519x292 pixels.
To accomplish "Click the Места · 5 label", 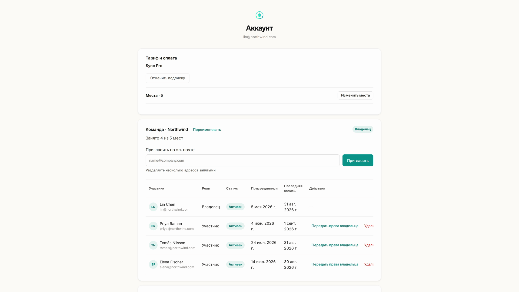I will (154, 95).
